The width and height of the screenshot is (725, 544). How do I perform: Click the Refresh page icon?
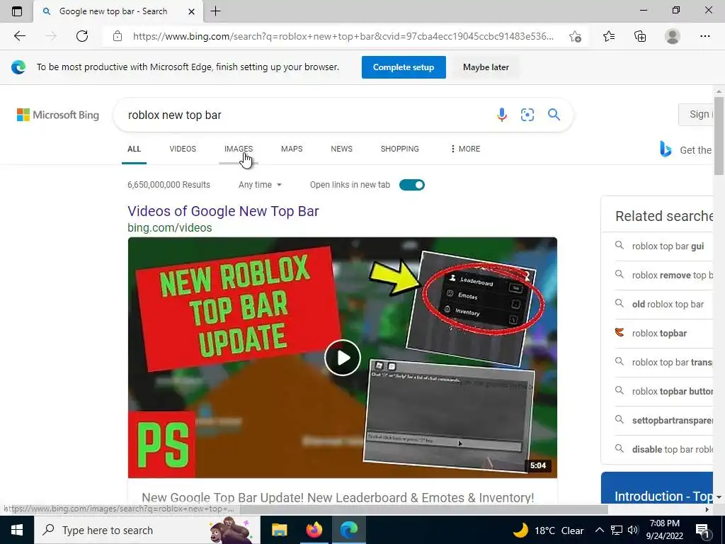click(x=82, y=36)
